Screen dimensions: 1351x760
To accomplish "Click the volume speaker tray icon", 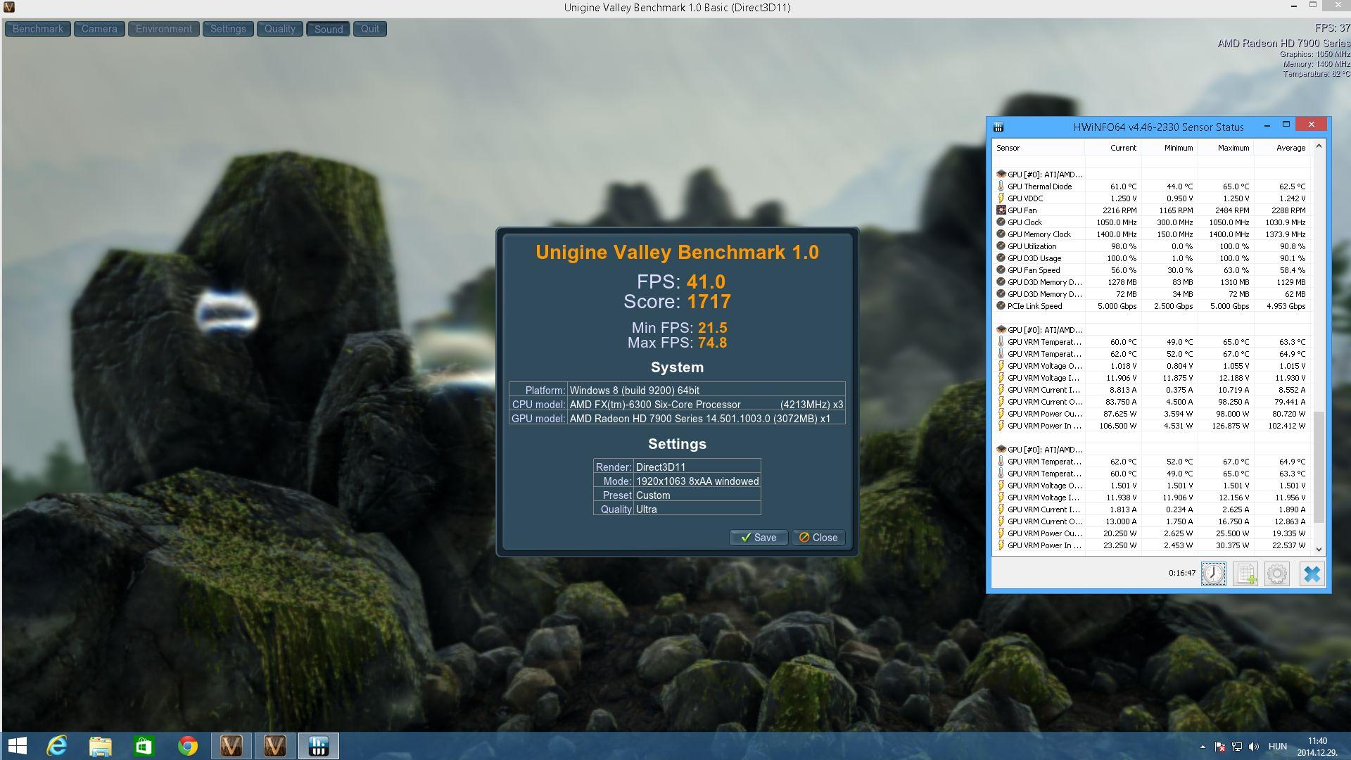I will pos(1254,747).
